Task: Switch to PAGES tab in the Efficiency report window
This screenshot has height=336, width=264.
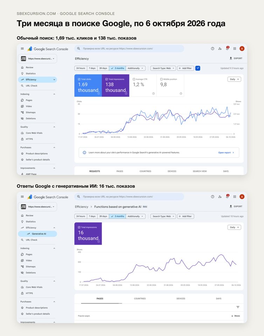Action: tap(120, 171)
